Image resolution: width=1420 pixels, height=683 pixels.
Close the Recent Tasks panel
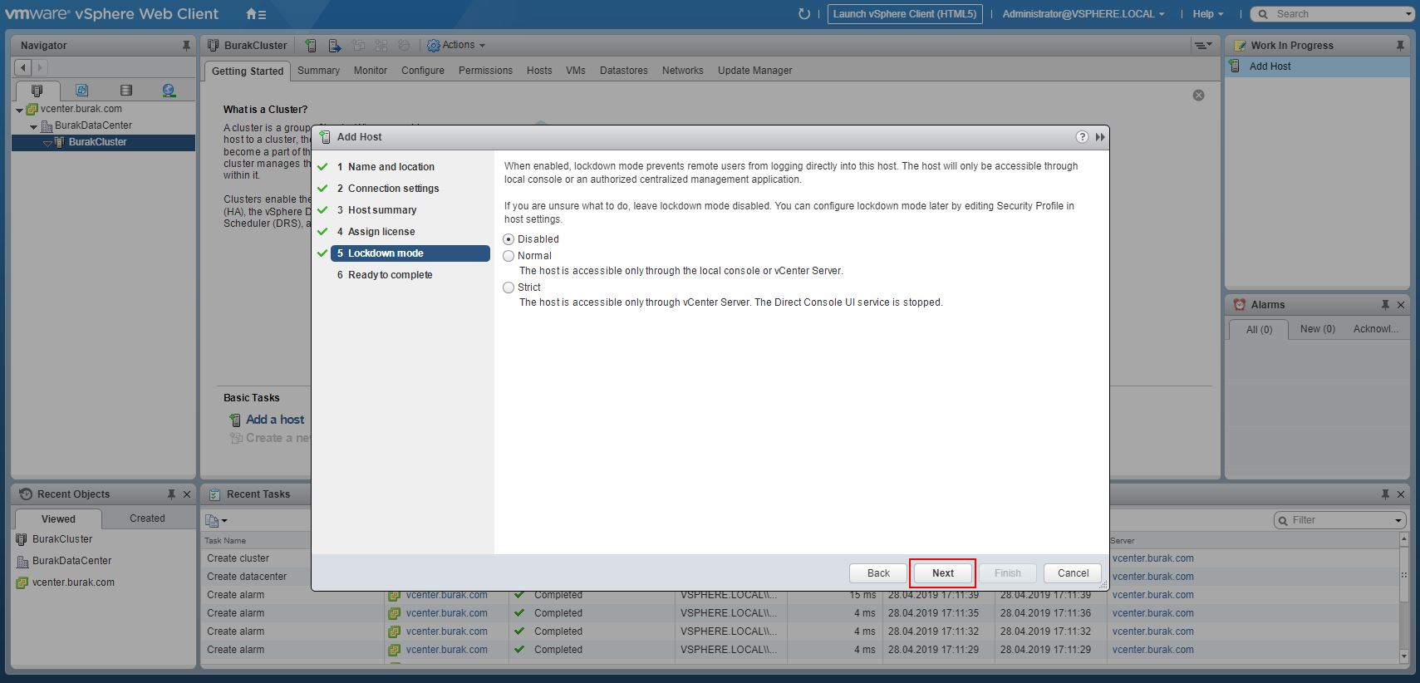click(x=1401, y=494)
